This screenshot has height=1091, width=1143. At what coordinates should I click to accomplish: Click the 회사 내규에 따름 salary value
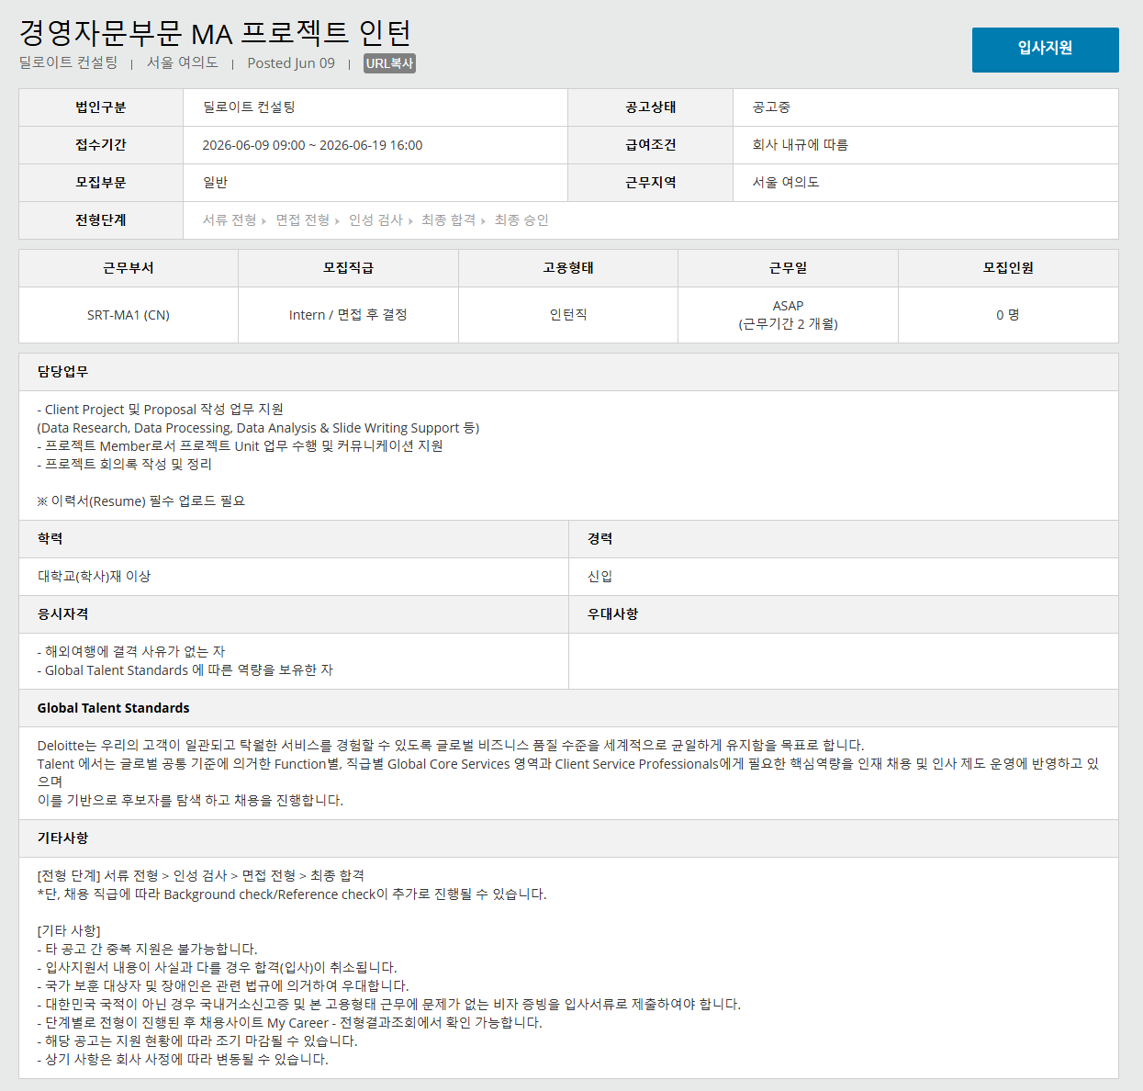(x=801, y=145)
